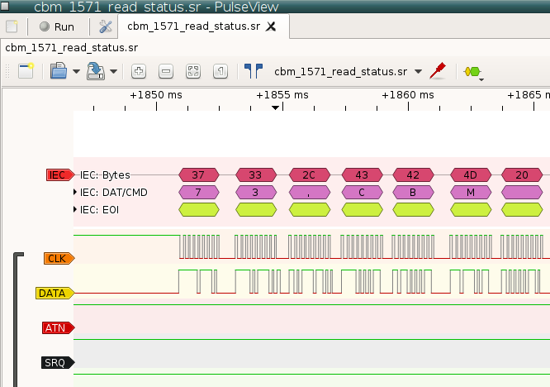Click the new view icon in toolbar
Image resolution: width=550 pixels, height=387 pixels.
[26, 72]
